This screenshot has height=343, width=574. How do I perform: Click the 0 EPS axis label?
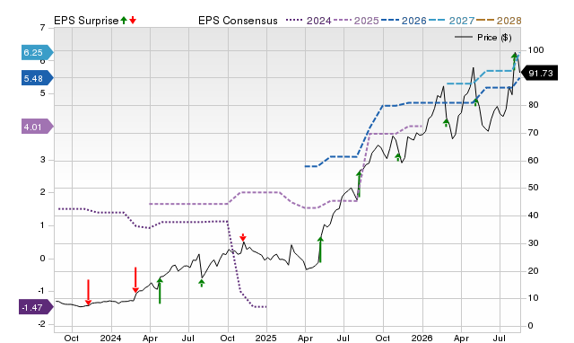43,259
